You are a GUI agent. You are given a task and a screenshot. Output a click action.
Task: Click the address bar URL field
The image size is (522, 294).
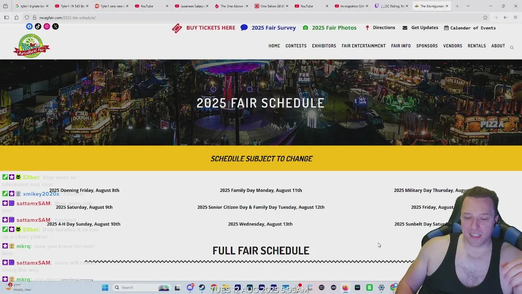coord(257,18)
